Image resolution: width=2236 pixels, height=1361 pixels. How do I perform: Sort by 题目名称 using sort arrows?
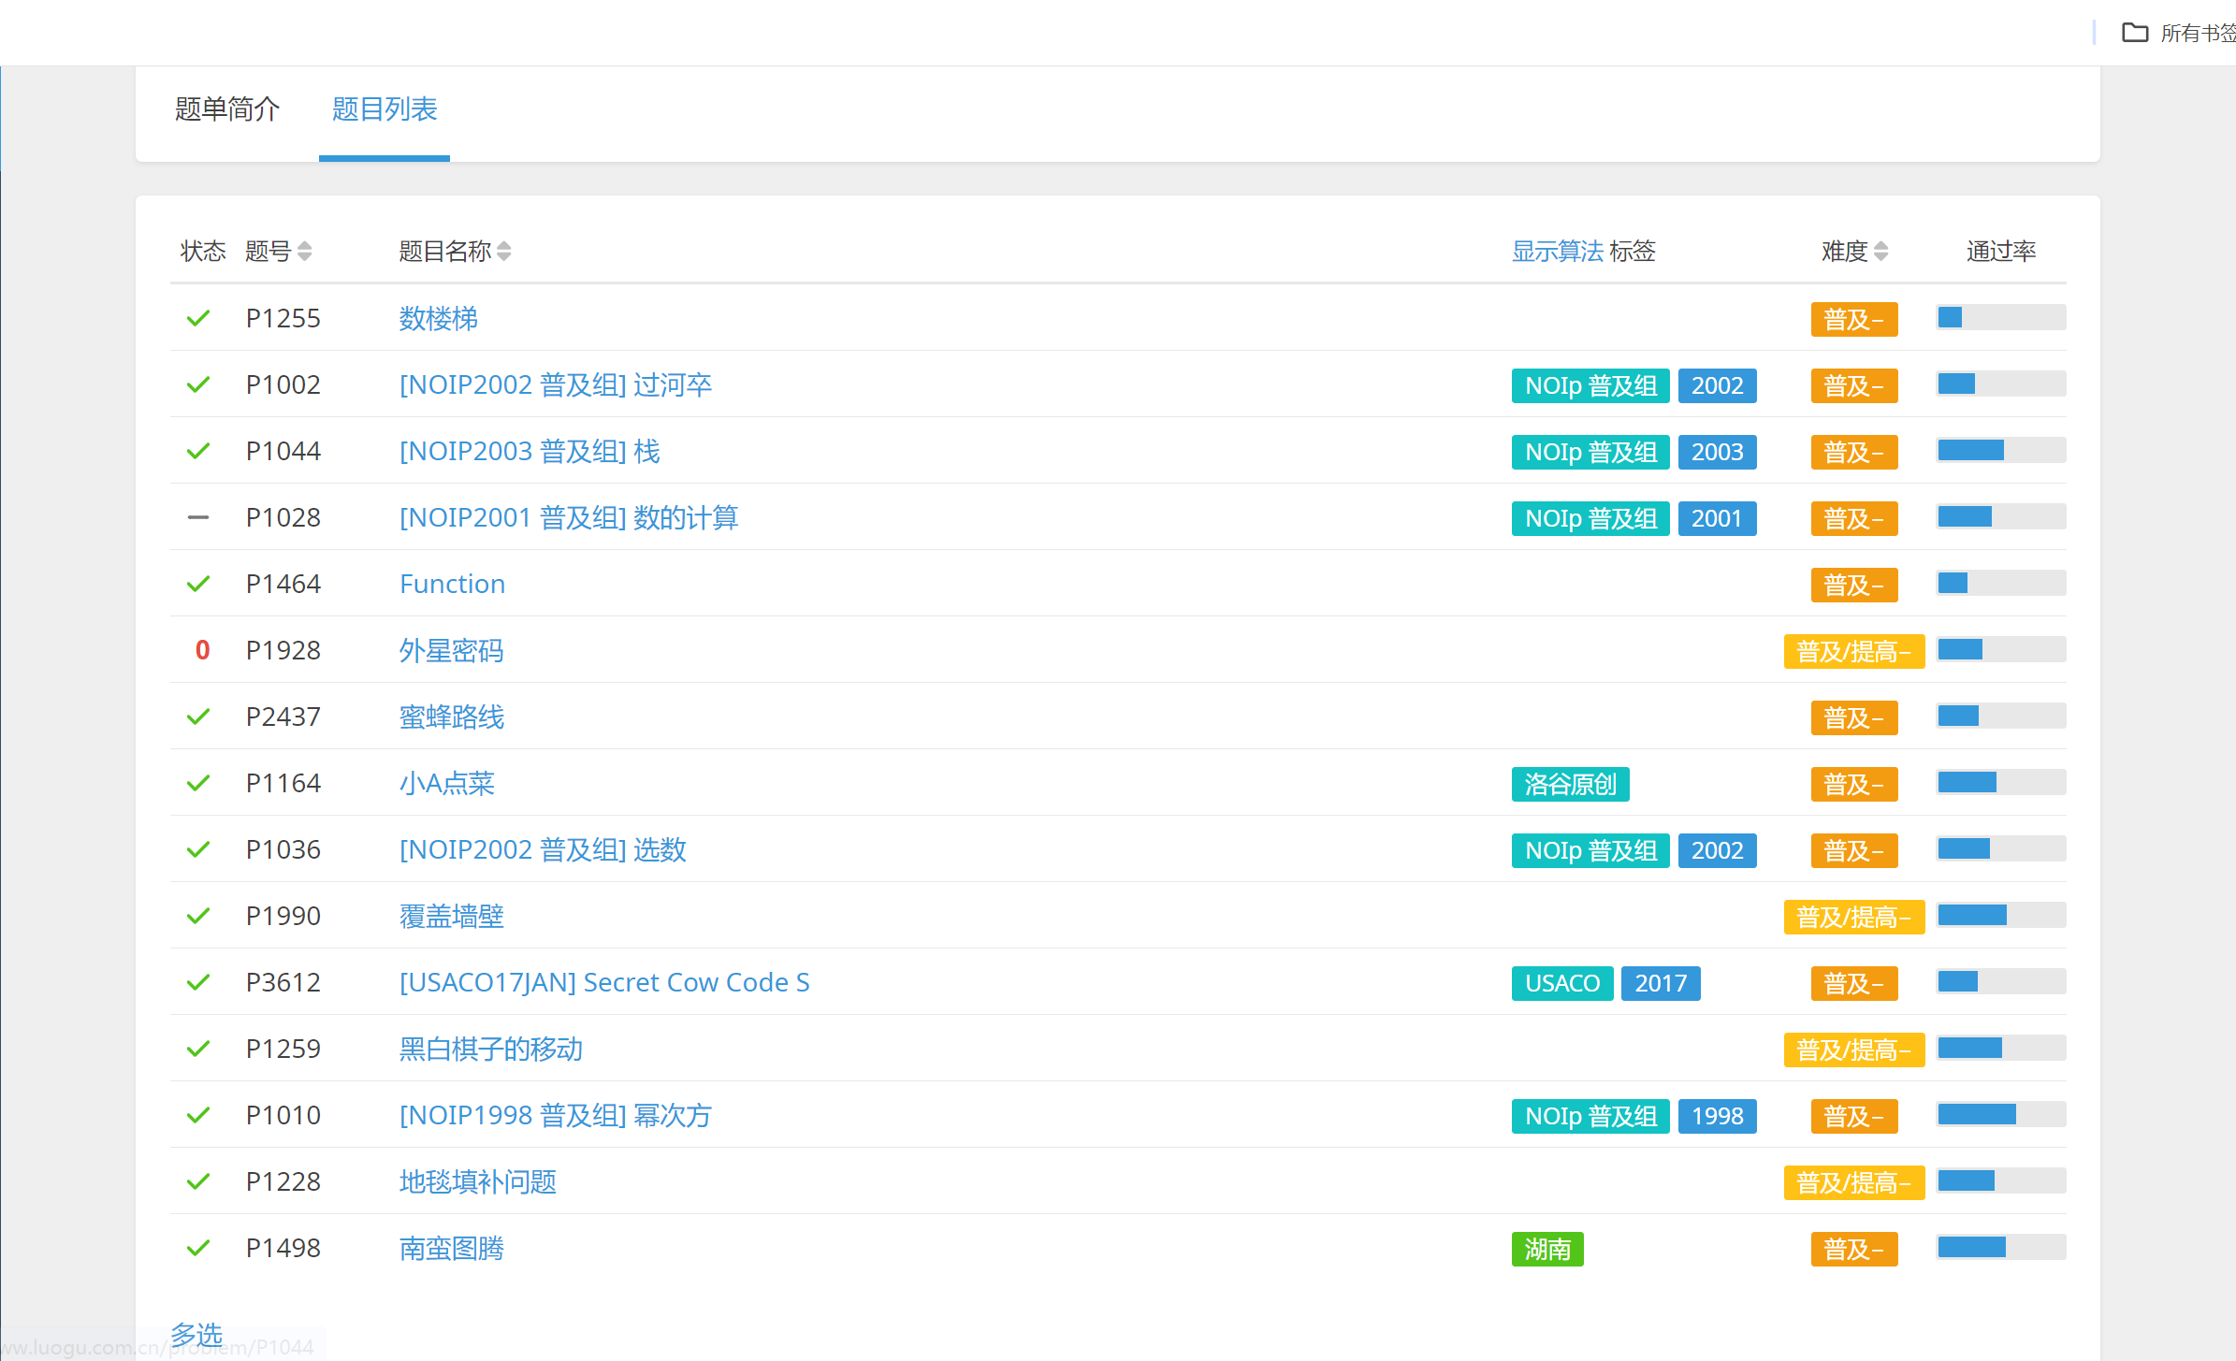click(x=504, y=251)
